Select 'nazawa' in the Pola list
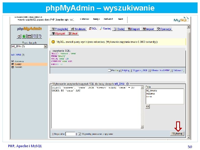This screenshot has height=150, width=200. (x=151, y=94)
